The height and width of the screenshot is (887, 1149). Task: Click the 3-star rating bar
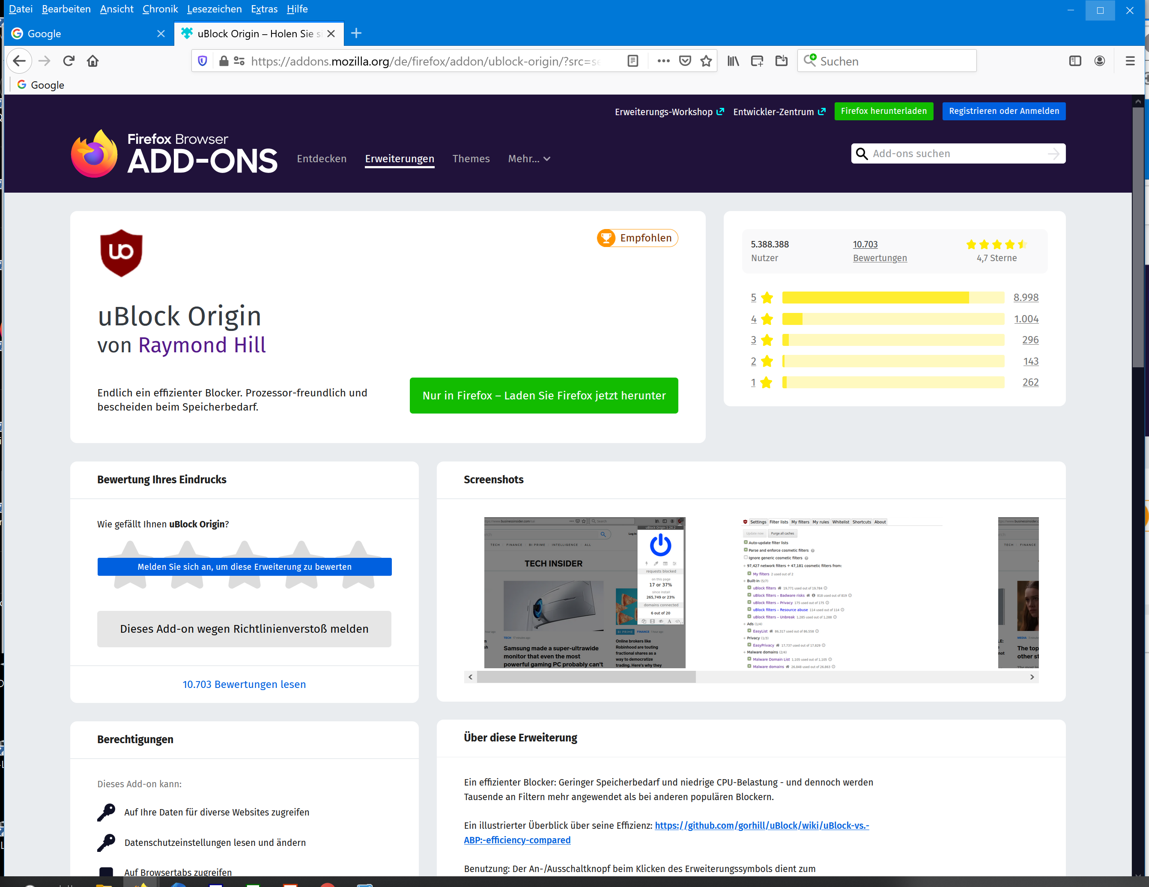pyautogui.click(x=893, y=339)
